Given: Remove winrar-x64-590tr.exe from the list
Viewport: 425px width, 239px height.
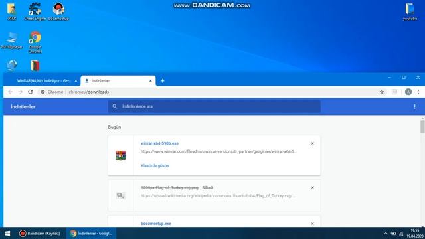Looking at the screenshot, I should [x=312, y=143].
